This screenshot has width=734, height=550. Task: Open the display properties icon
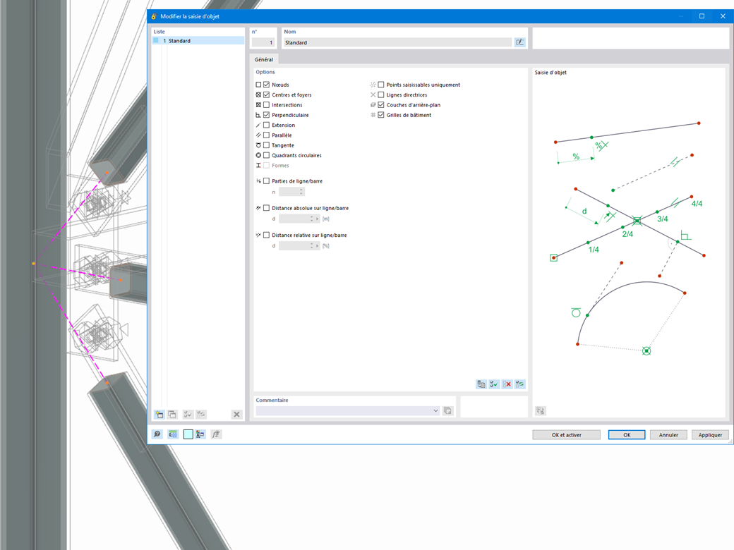coord(200,434)
